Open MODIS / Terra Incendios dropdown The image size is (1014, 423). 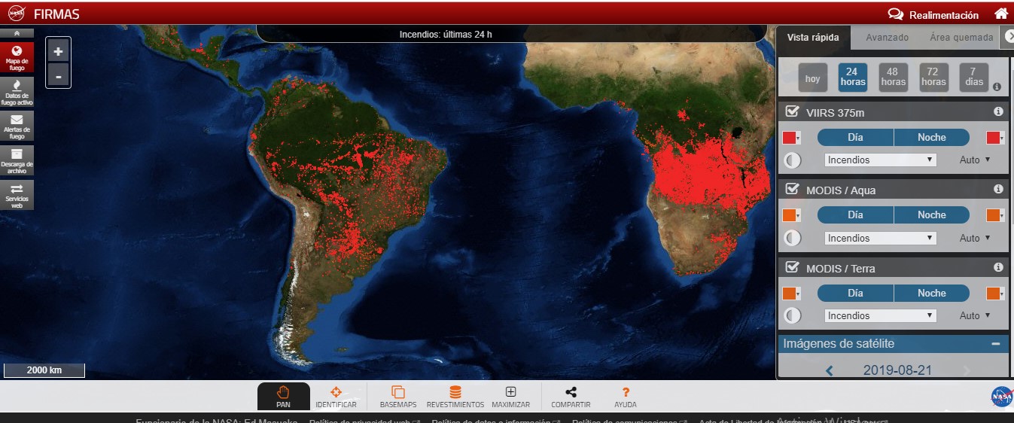pyautogui.click(x=880, y=315)
